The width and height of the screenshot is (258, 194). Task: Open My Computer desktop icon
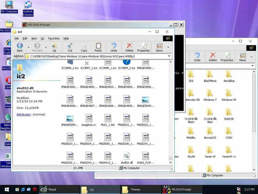tap(9, 7)
